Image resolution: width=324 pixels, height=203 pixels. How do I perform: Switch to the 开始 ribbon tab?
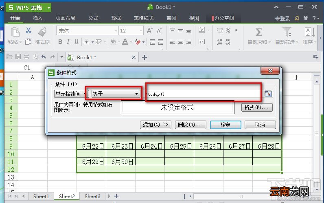click(x=15, y=18)
